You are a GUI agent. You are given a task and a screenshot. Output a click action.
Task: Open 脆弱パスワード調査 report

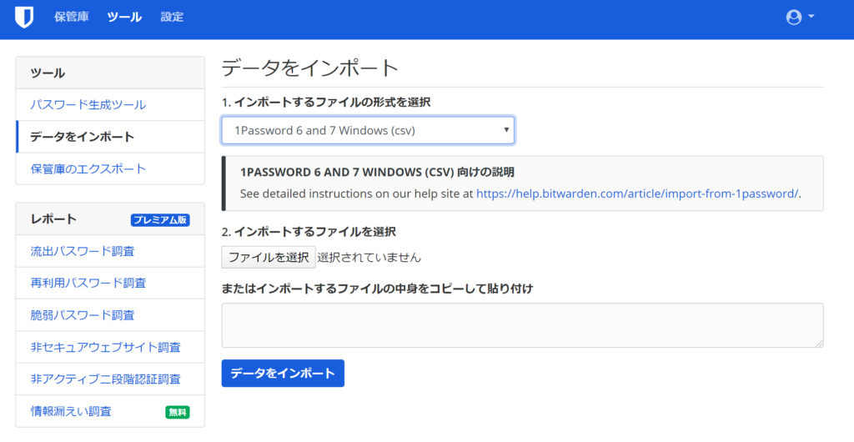tap(110, 315)
